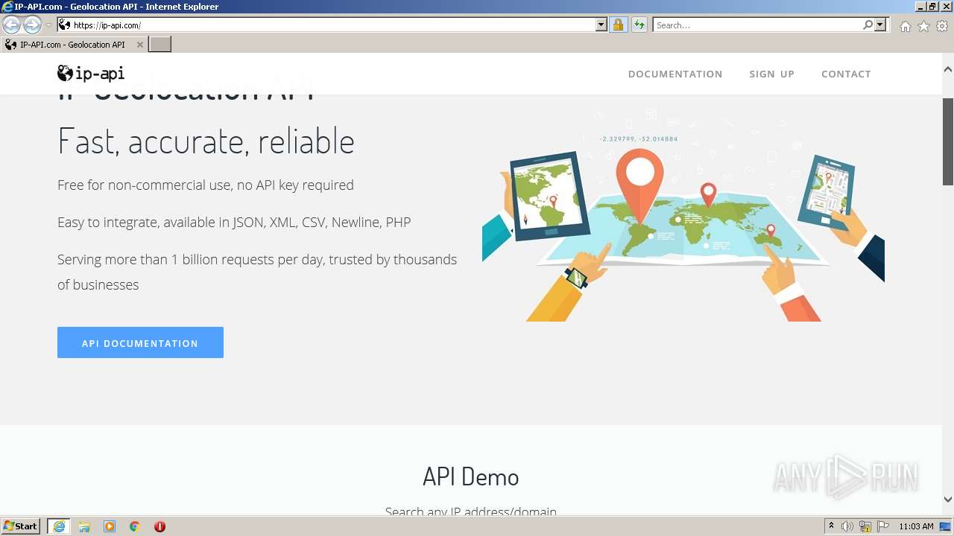Open a new blank tab
Viewport: 954px width, 536px height.
coord(160,45)
